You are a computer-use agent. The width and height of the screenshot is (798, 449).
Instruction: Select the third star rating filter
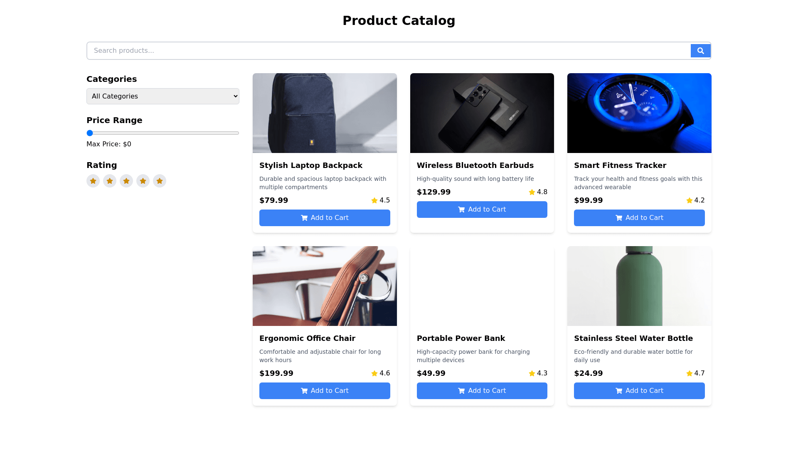(126, 181)
